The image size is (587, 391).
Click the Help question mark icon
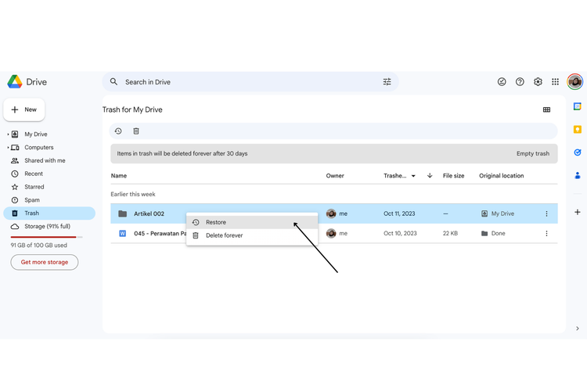(x=520, y=82)
